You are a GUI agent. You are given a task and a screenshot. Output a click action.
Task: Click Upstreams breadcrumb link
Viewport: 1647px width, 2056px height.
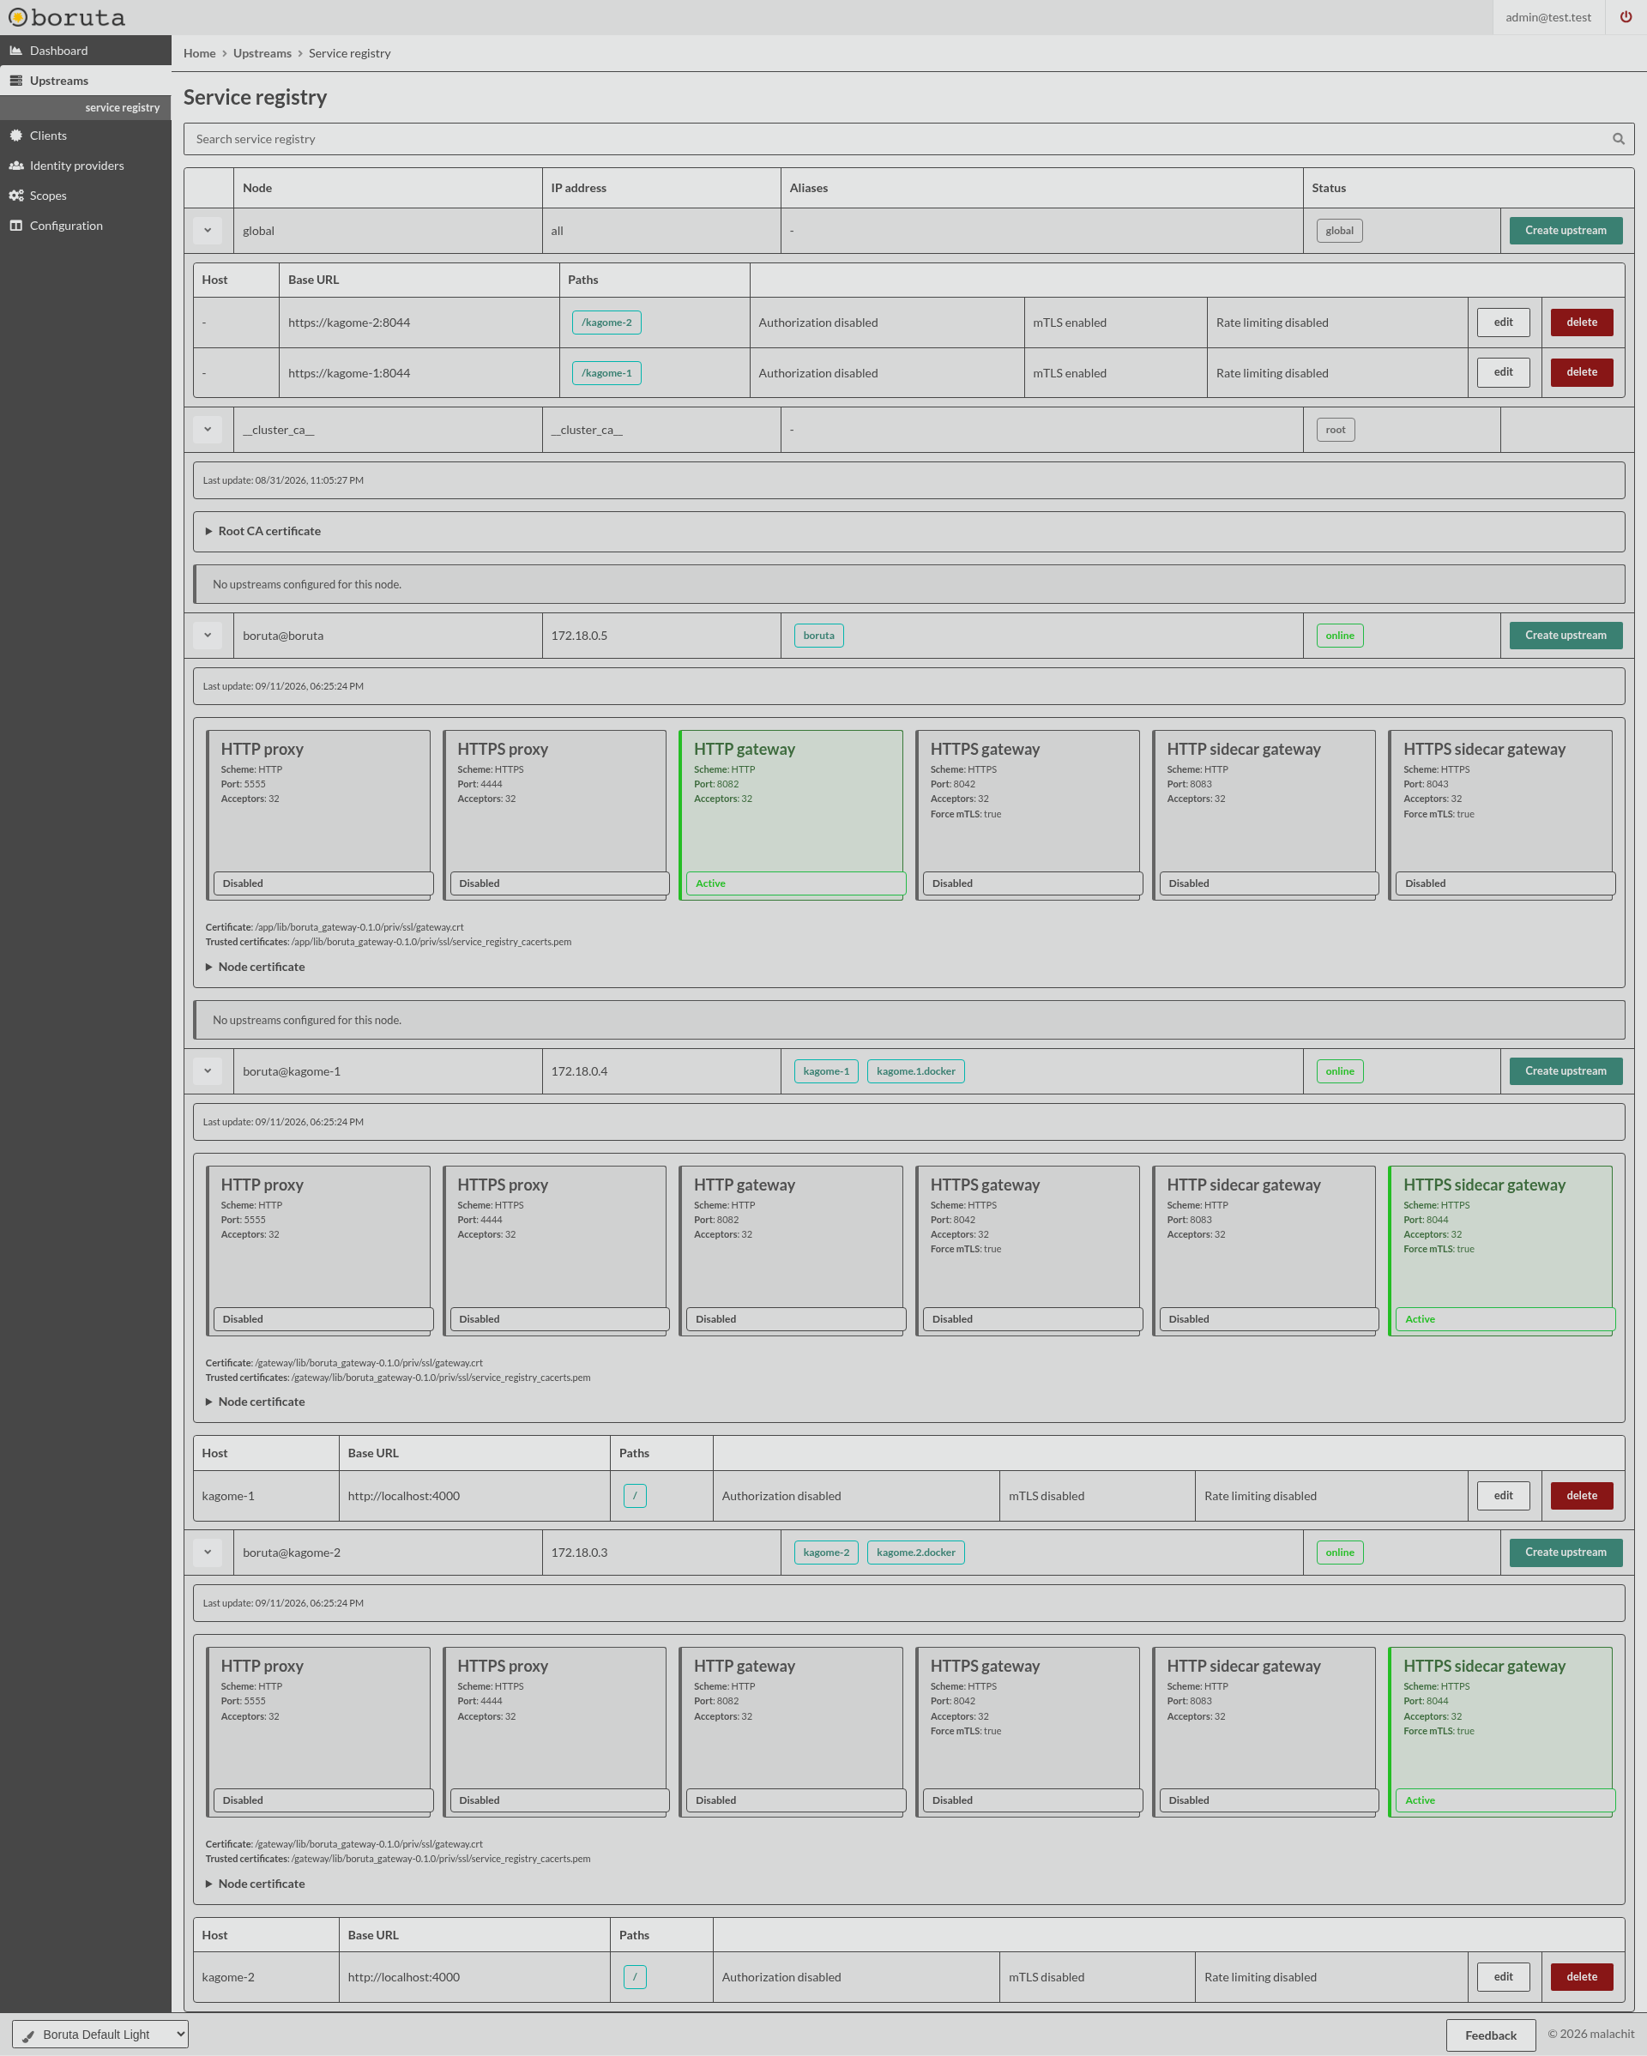262,53
